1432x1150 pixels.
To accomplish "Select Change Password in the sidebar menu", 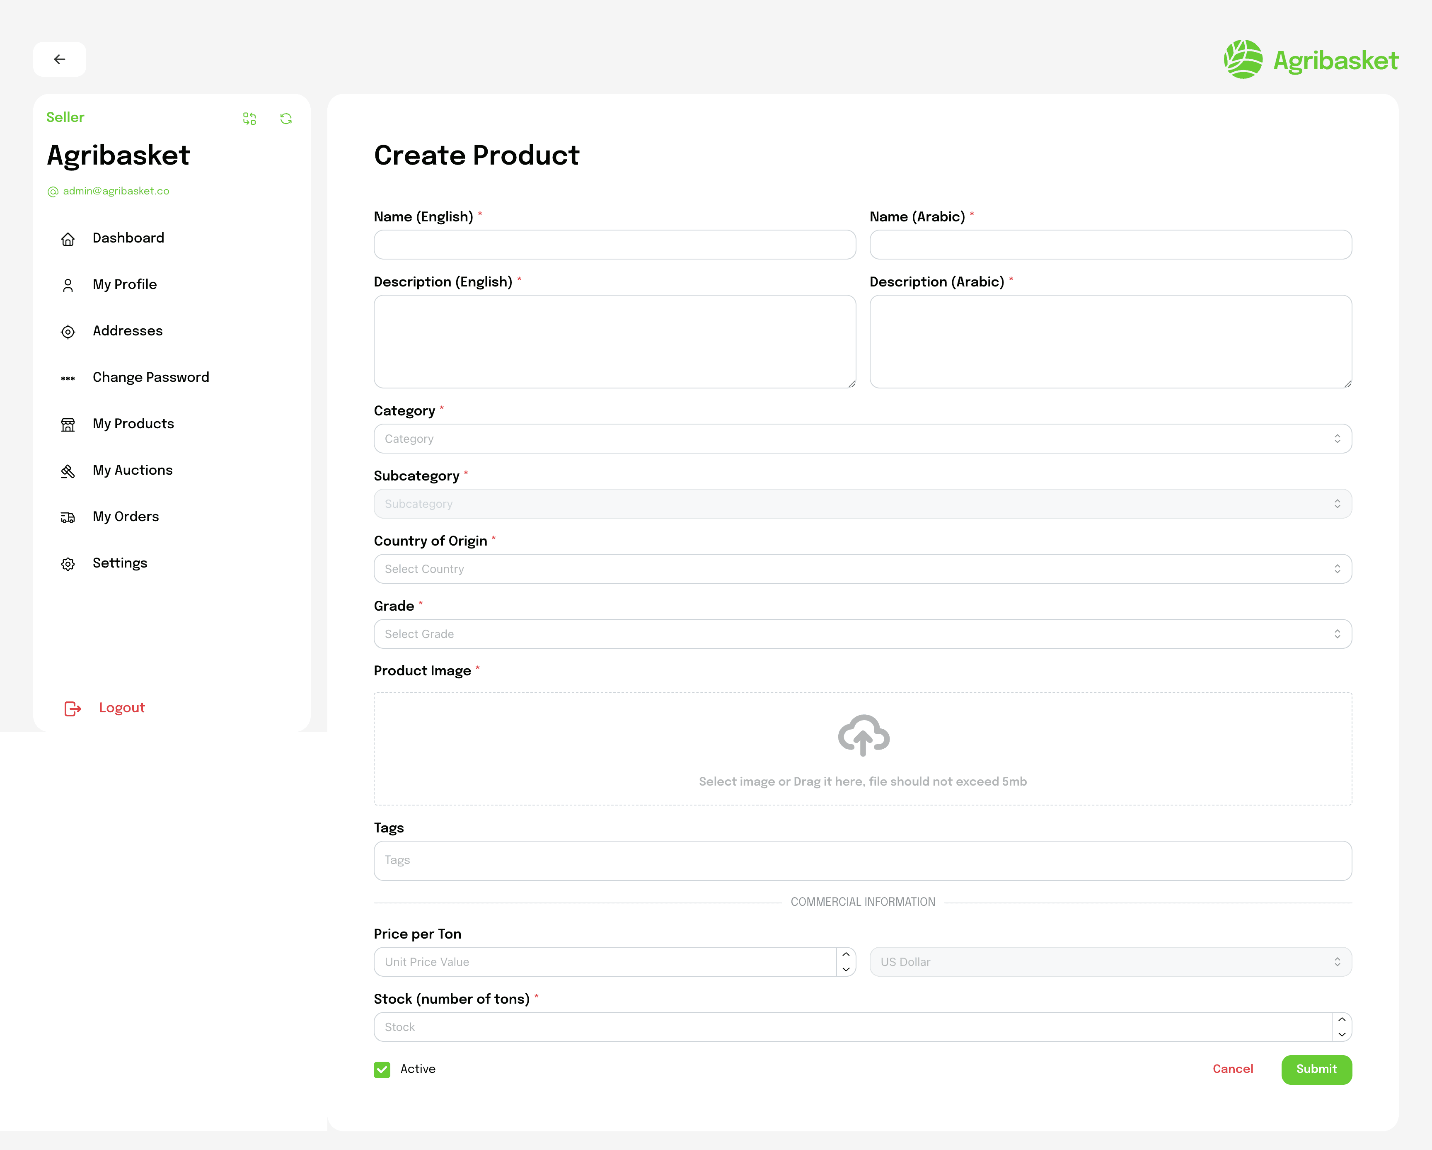I will (x=150, y=377).
